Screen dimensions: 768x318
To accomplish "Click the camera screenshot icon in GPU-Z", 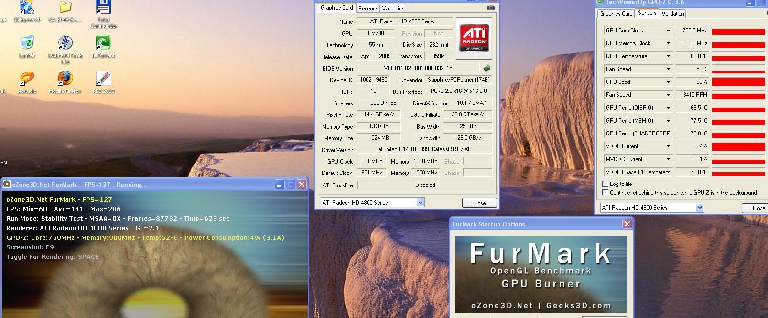I will [490, 8].
